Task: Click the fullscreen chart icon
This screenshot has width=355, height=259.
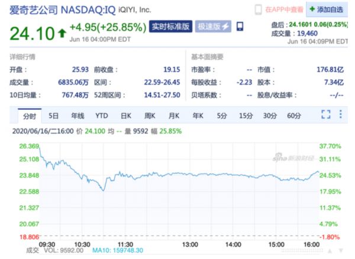Action: click(x=325, y=114)
